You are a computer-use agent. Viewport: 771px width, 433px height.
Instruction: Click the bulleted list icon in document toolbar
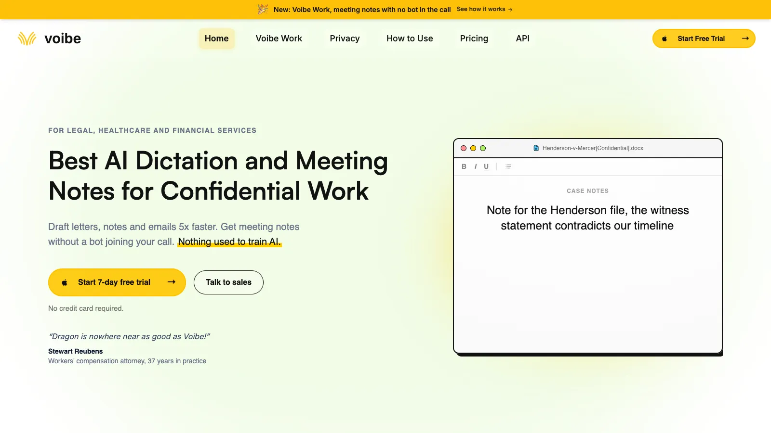(508, 166)
